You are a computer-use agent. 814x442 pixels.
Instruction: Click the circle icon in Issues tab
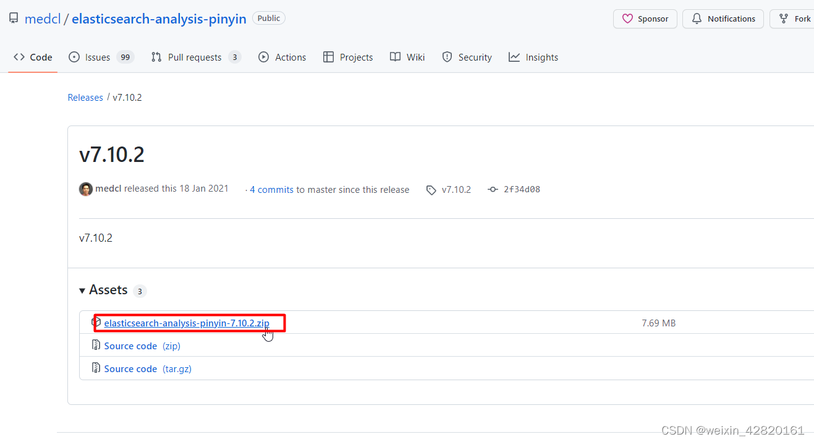point(74,57)
